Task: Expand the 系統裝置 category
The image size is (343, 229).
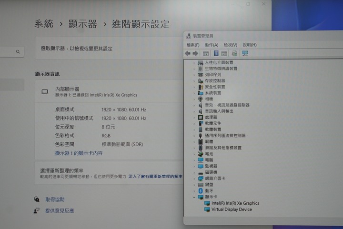Action: (x=194, y=93)
